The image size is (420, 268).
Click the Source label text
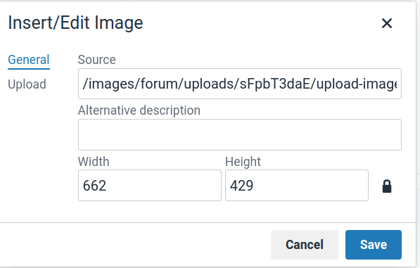click(96, 59)
